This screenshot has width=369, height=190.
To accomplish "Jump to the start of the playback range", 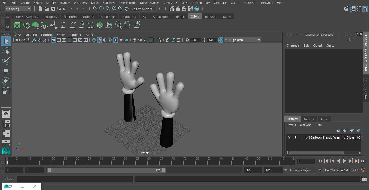I will point(320,161).
